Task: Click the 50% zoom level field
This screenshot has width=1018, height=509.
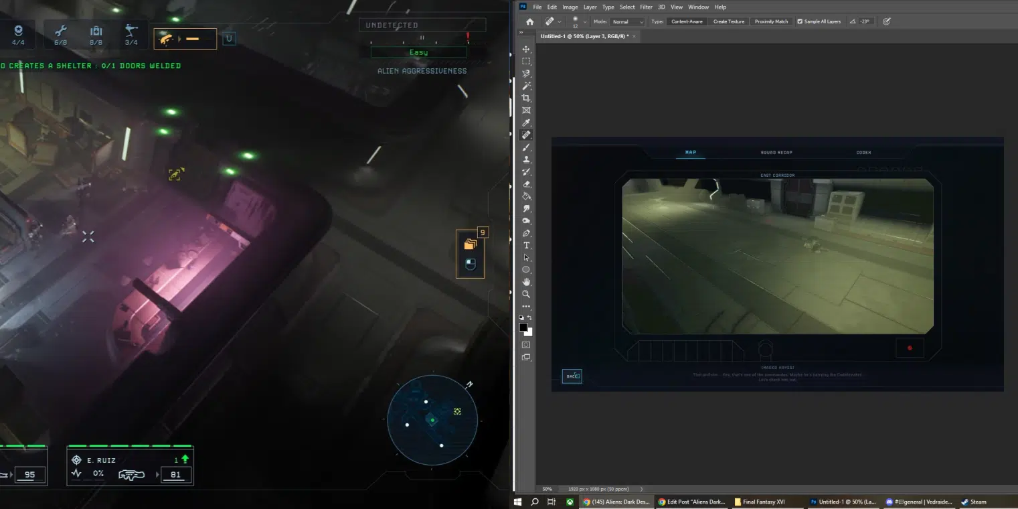Action: 547,489
